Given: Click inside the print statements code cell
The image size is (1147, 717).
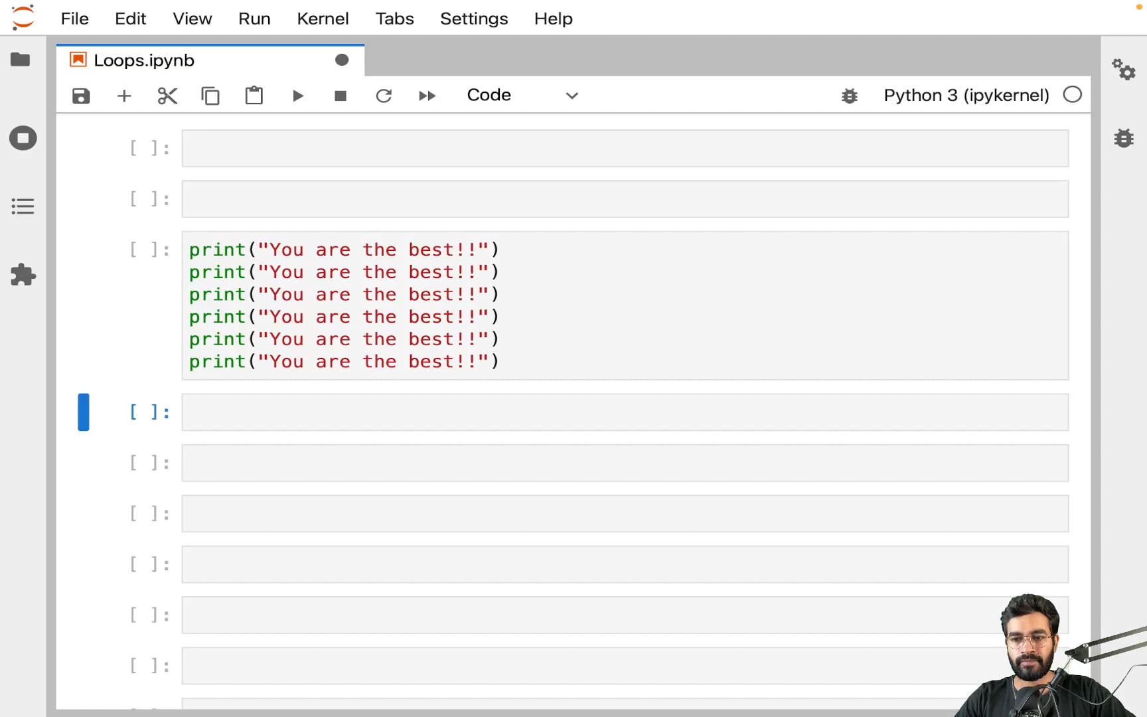Looking at the screenshot, I should (x=625, y=305).
